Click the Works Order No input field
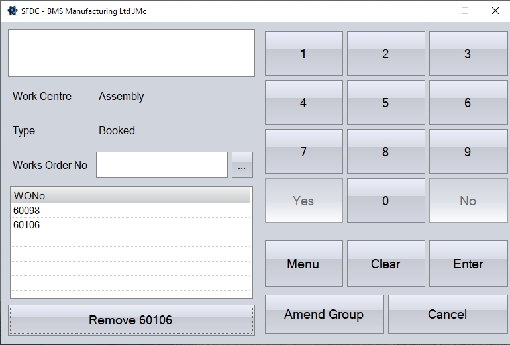Viewport: 510px width, 345px height. pyautogui.click(x=162, y=165)
